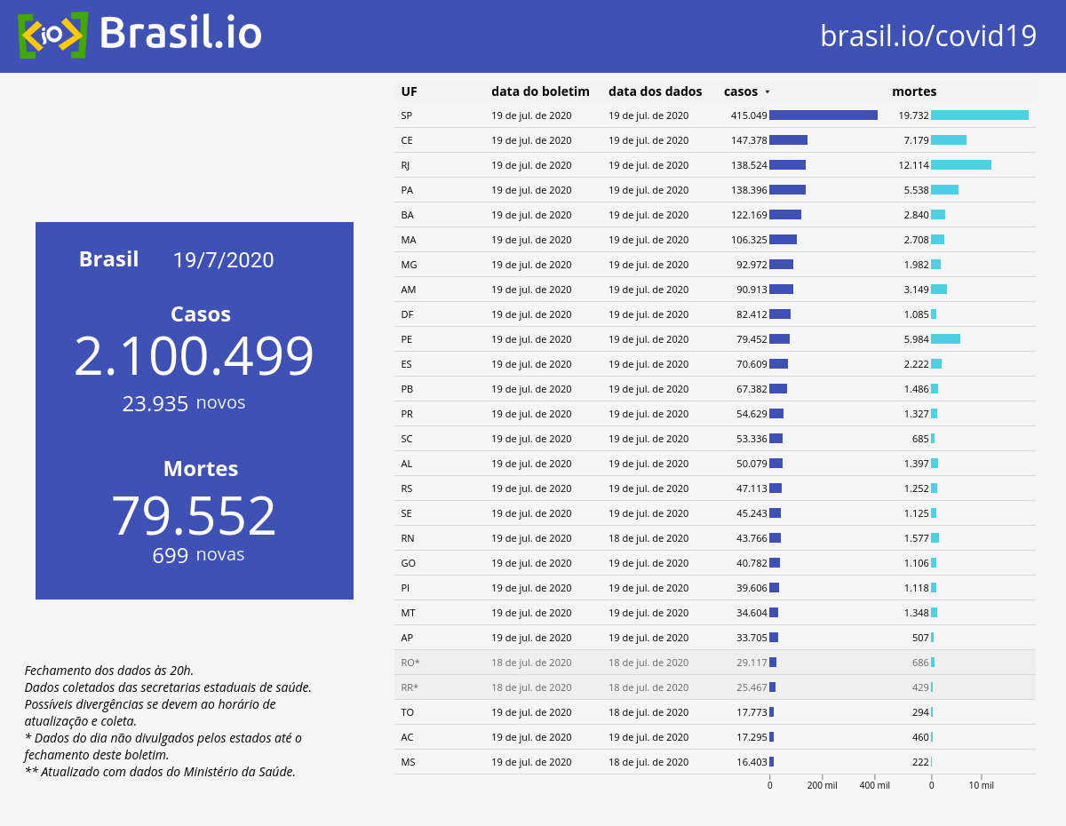Screen dimensions: 1066x826
Task: Click the MS row at table bottom
Action: pyautogui.click(x=715, y=762)
